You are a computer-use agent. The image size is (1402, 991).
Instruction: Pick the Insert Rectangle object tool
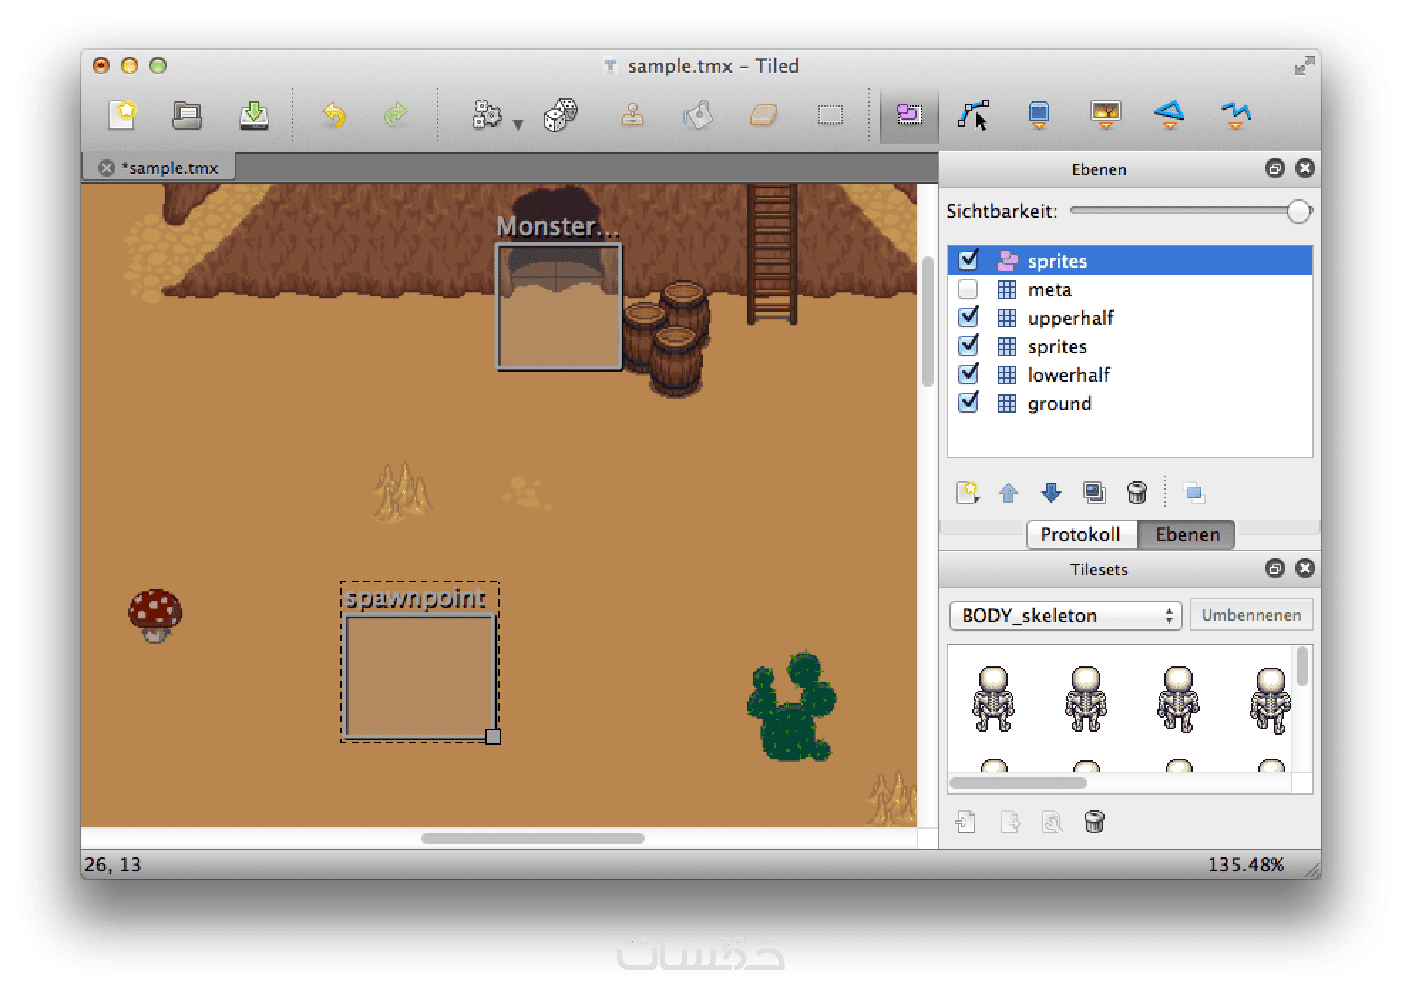coord(1039,115)
